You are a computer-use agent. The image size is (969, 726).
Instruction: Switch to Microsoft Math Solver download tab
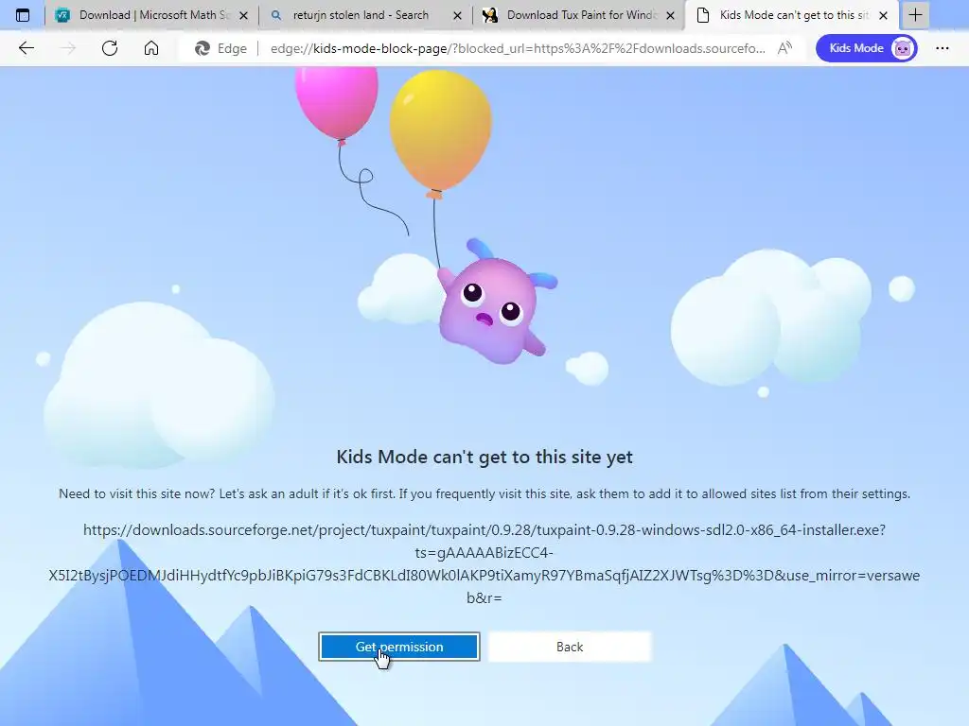pyautogui.click(x=151, y=15)
